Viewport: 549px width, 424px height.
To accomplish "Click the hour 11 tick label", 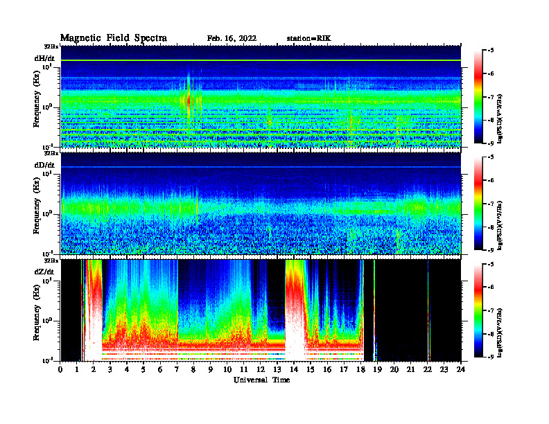I will (244, 370).
